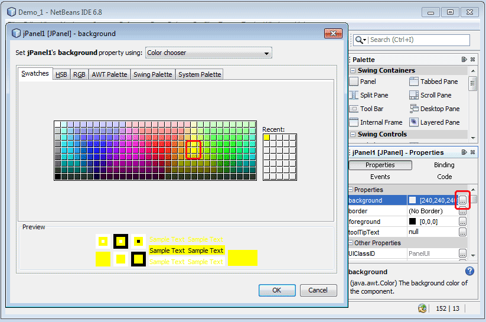Select the foreground property name
The image size is (486, 322).
(x=364, y=222)
